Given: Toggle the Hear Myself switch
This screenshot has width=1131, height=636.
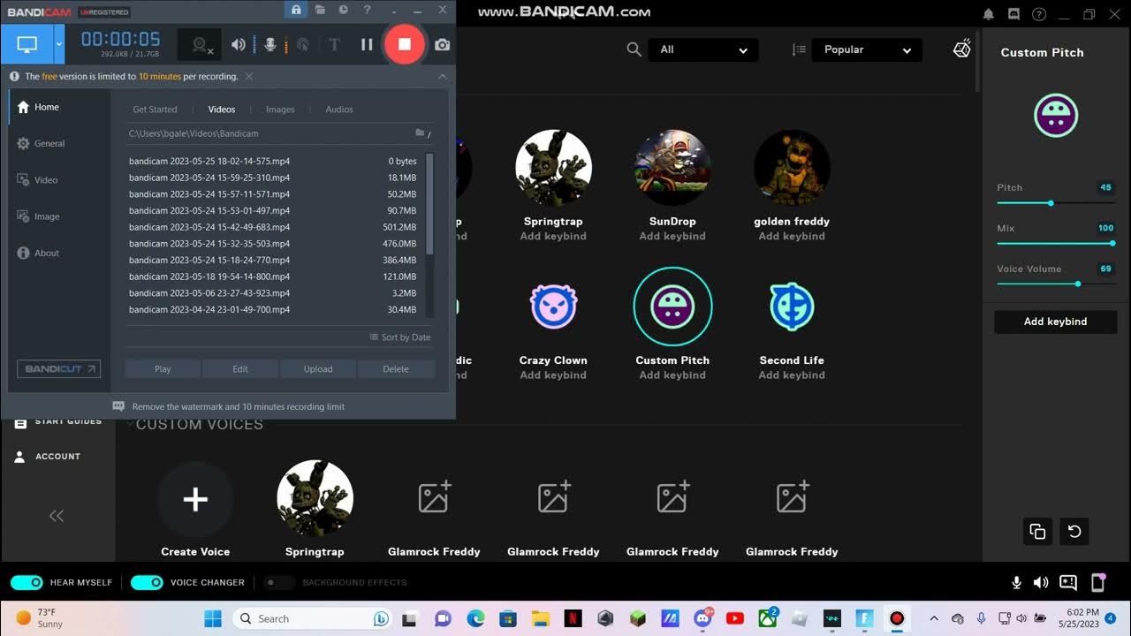Looking at the screenshot, I should click(27, 582).
